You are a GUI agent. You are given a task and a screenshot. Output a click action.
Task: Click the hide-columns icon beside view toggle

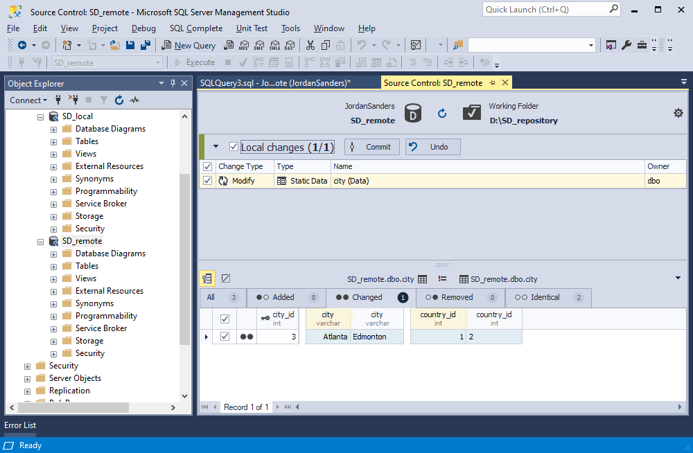coord(225,278)
